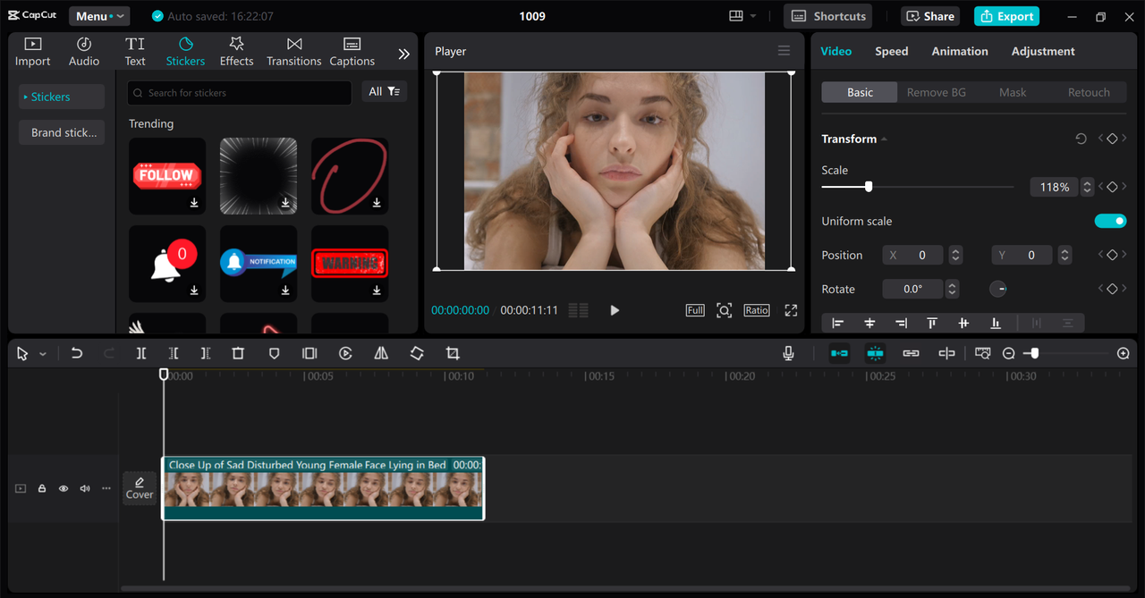
Task: Toggle the Uniform scale switch
Action: point(1110,221)
